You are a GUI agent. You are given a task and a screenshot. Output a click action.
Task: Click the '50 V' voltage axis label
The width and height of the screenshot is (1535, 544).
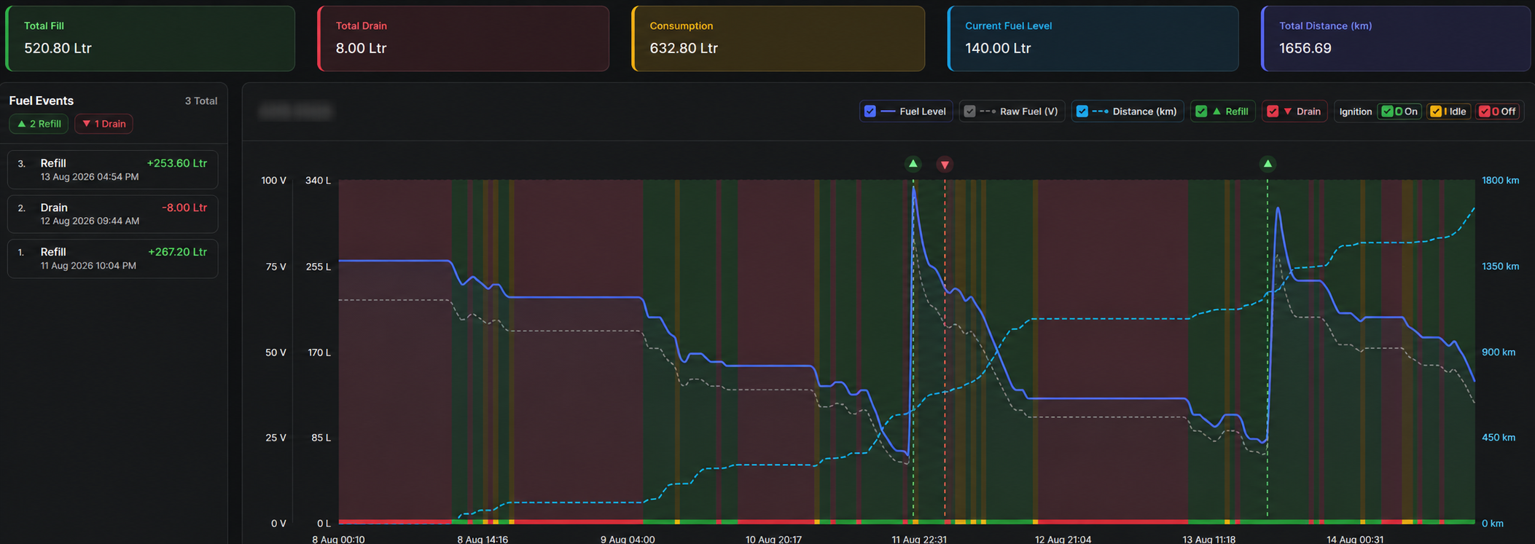click(x=275, y=352)
